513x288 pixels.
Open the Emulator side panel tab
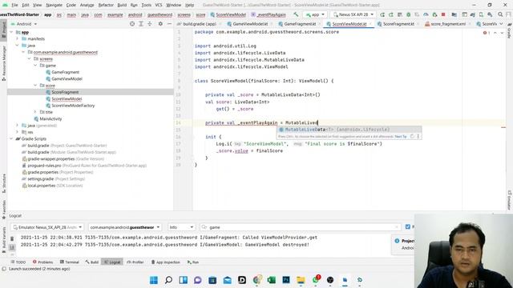(x=510, y=200)
